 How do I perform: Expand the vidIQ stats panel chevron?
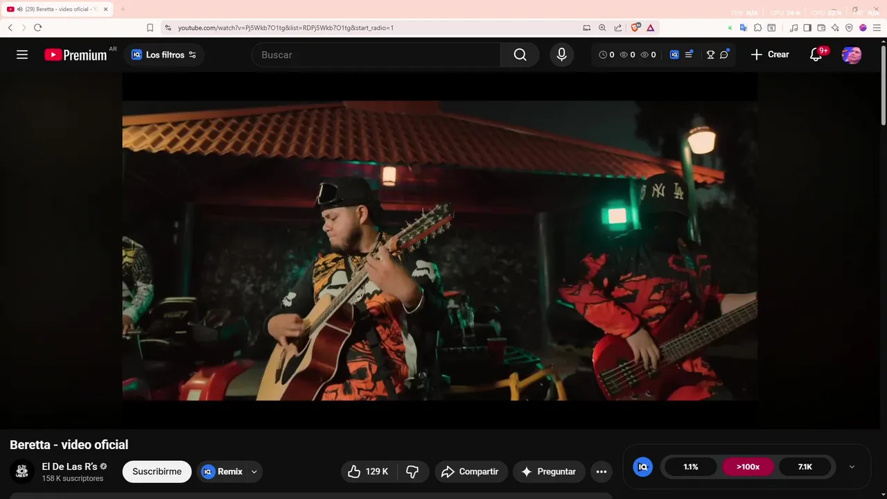(x=852, y=466)
